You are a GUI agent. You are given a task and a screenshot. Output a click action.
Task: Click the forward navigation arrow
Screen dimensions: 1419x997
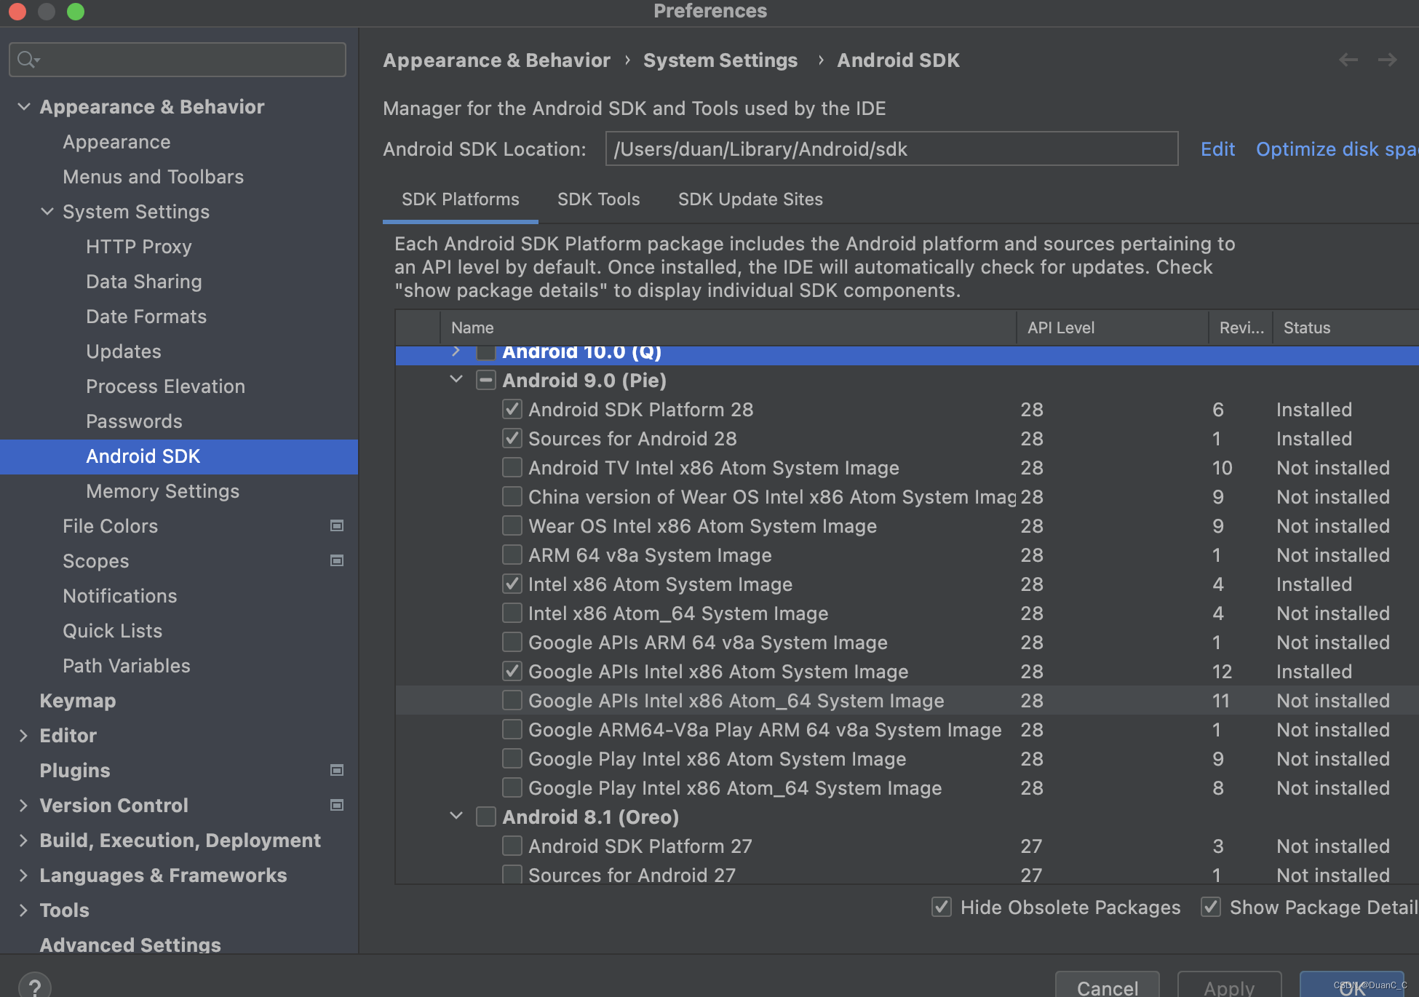1387,60
